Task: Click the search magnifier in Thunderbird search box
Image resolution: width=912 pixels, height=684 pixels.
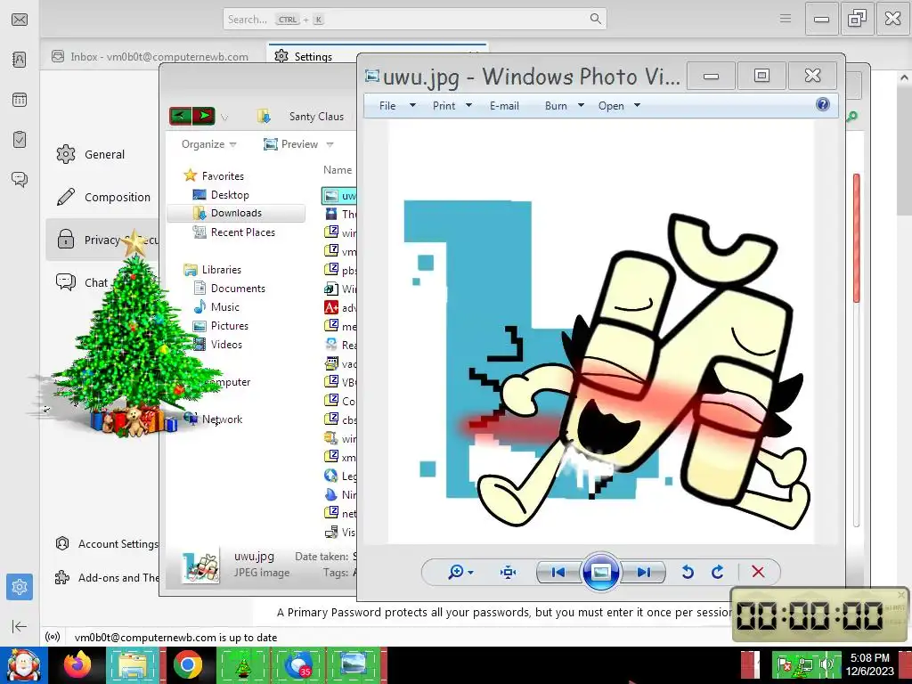Action: 595,19
